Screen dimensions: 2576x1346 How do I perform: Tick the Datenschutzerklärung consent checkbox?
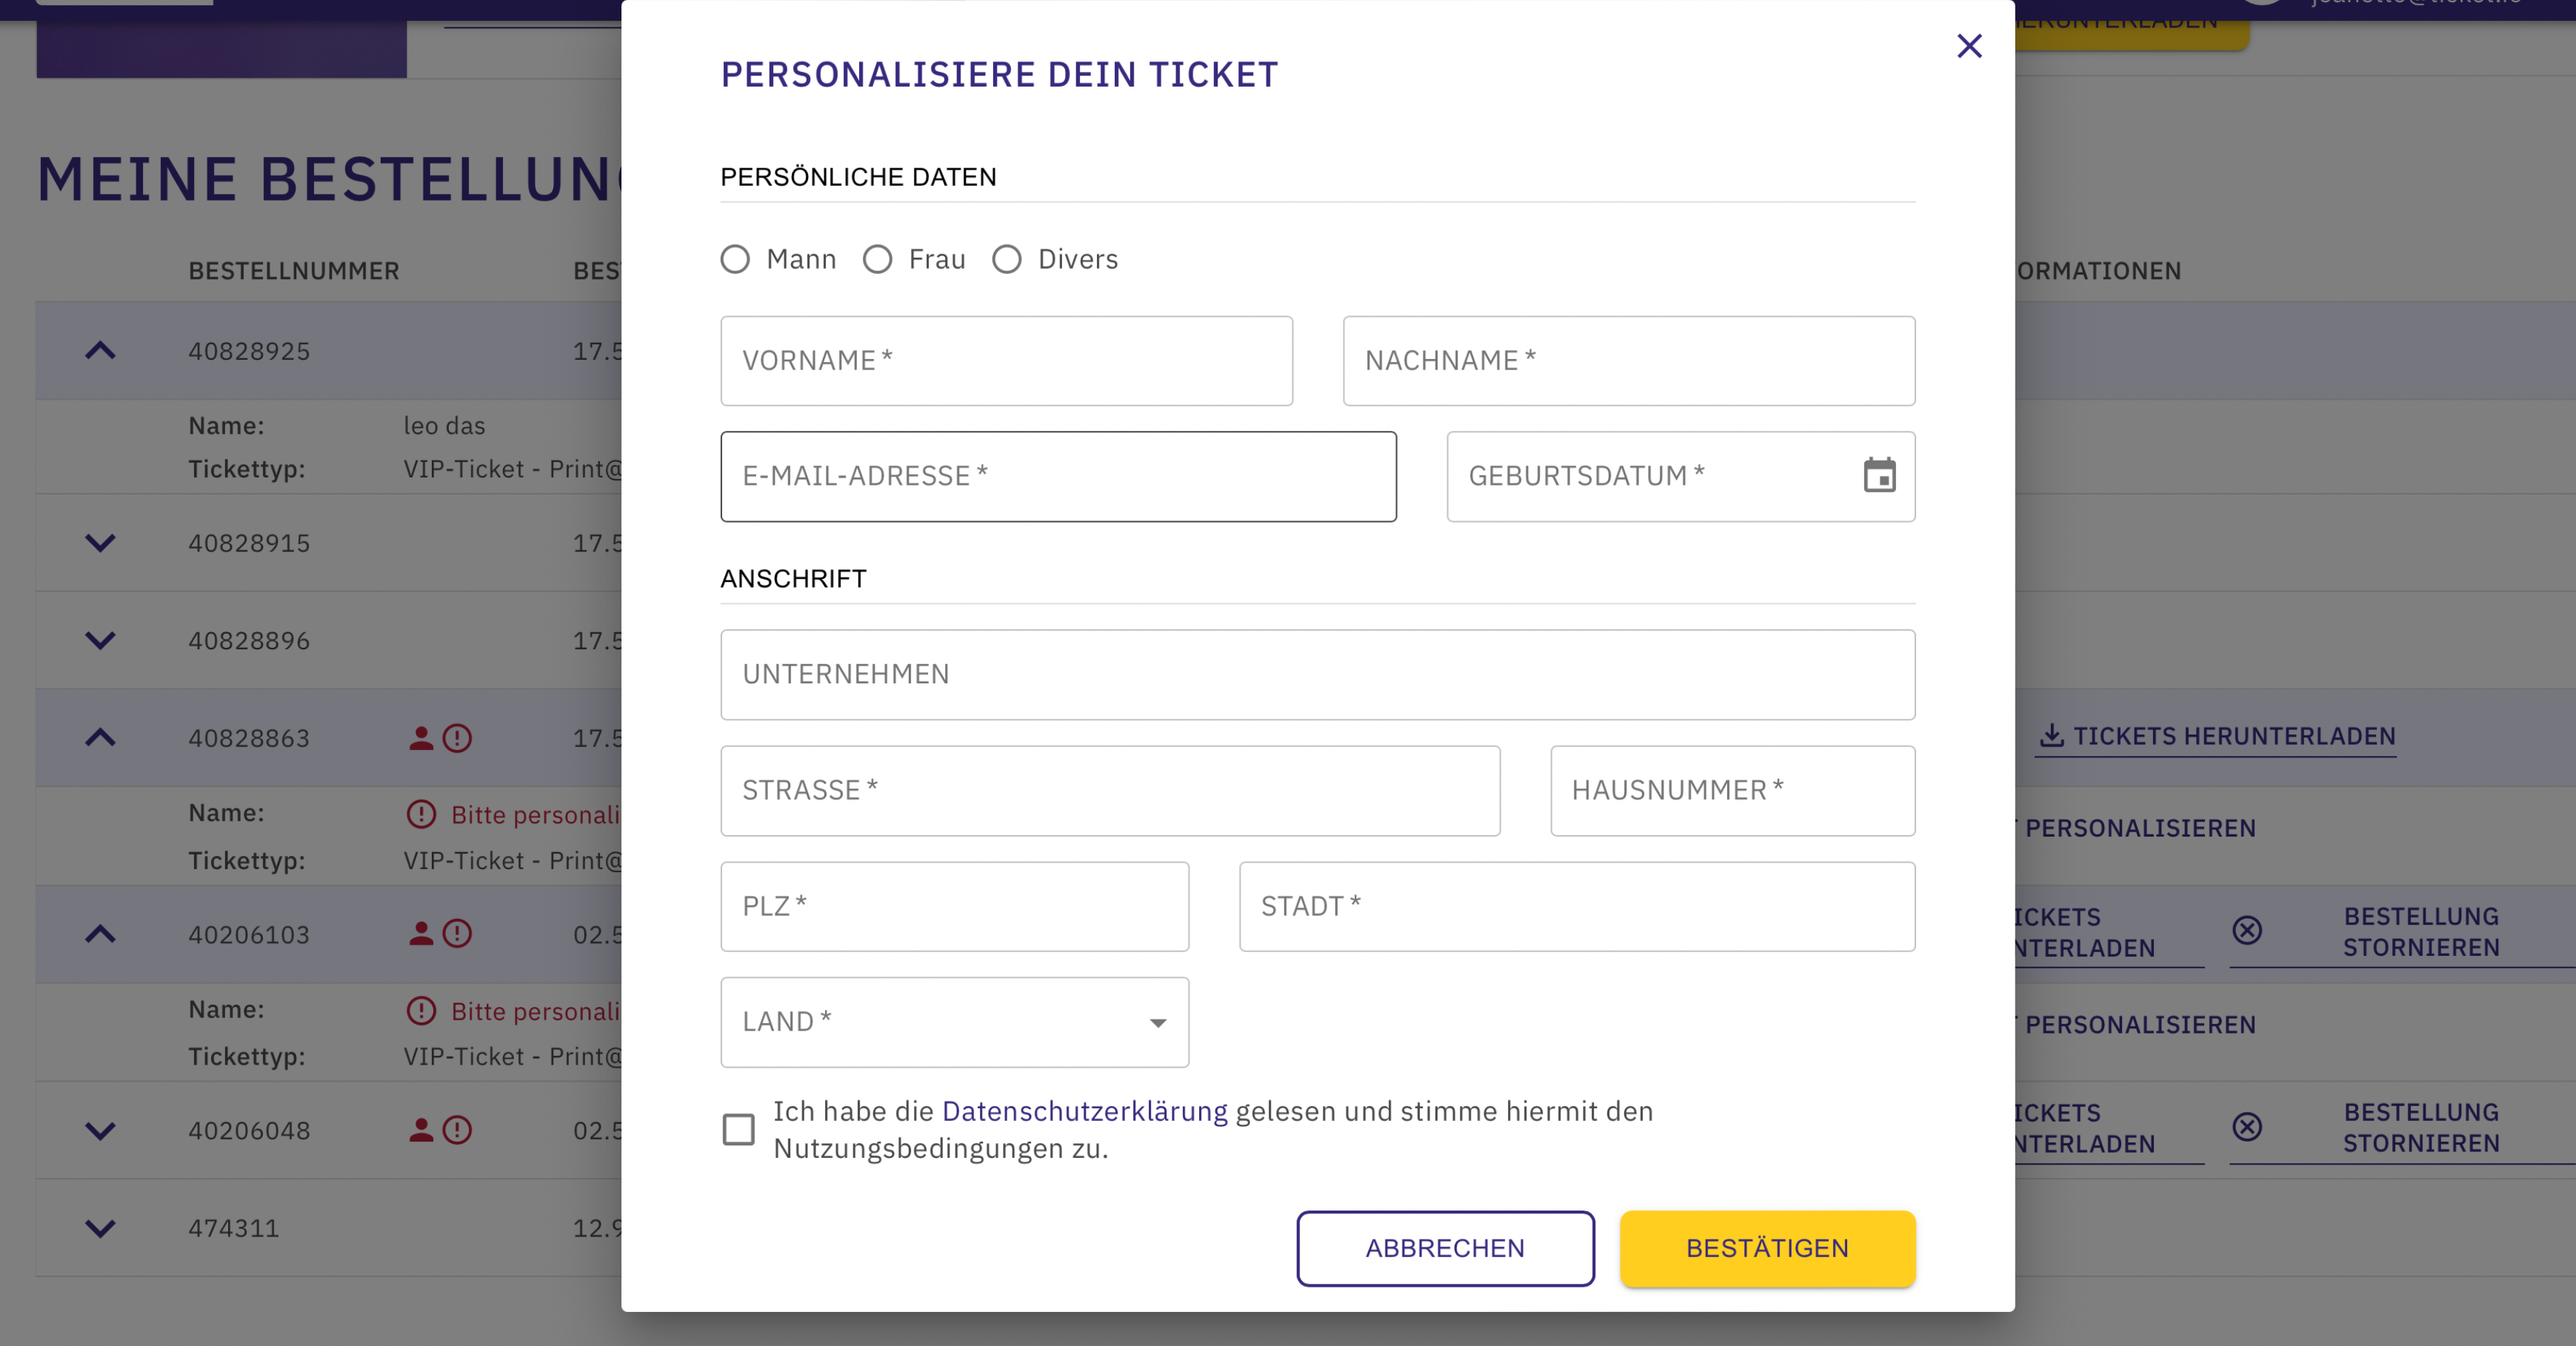tap(738, 1130)
